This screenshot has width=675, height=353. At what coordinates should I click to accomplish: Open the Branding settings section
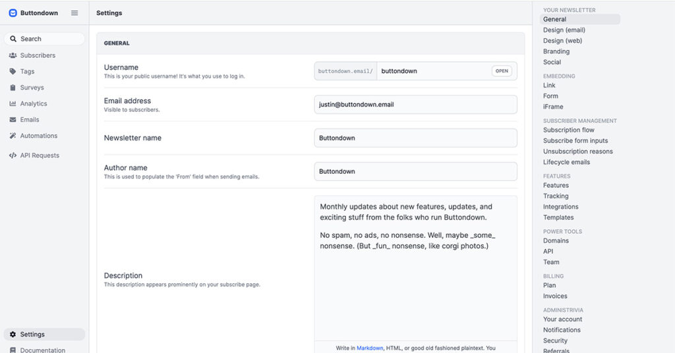coord(556,51)
